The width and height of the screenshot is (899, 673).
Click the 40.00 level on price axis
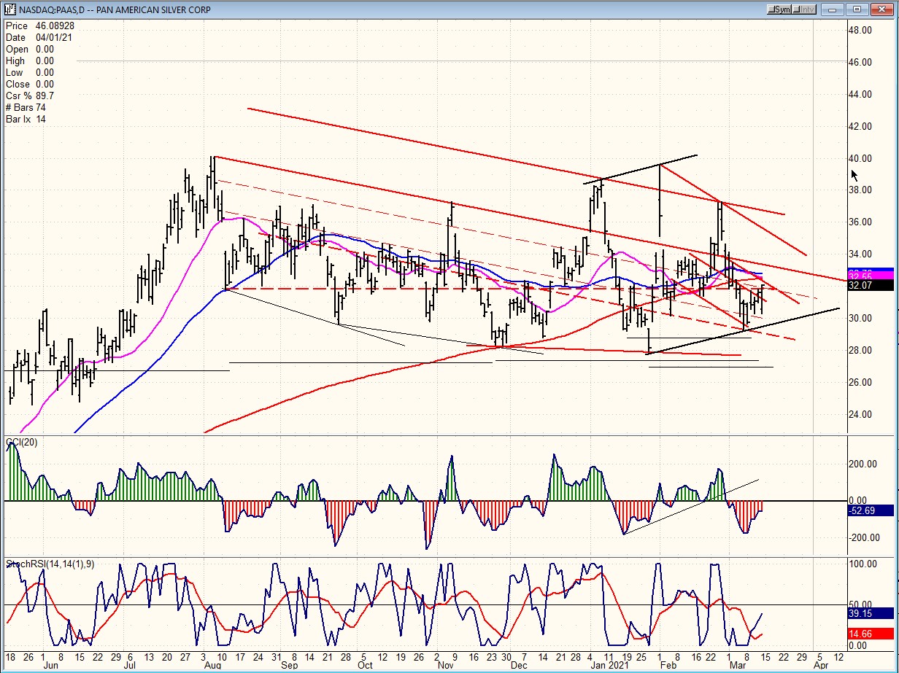860,158
